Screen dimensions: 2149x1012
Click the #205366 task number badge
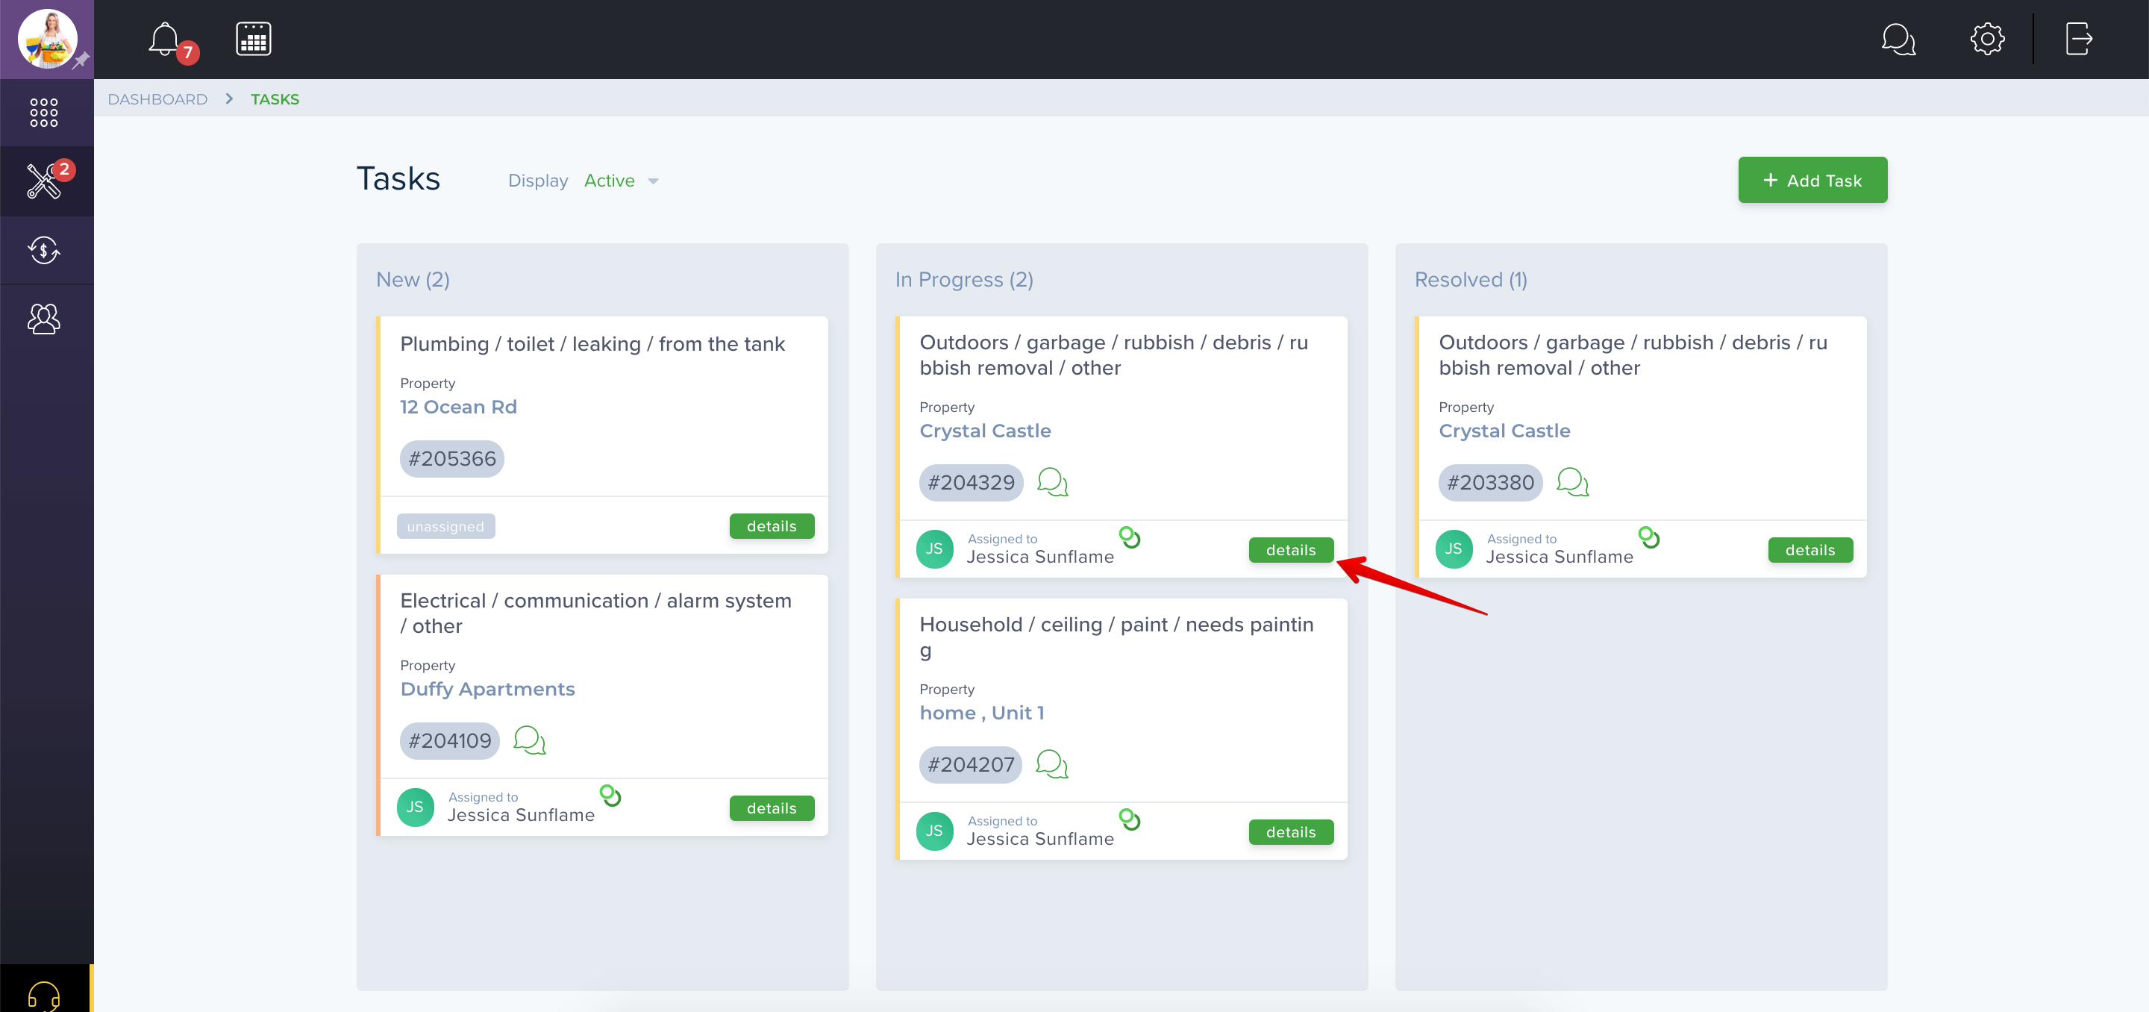tap(451, 459)
